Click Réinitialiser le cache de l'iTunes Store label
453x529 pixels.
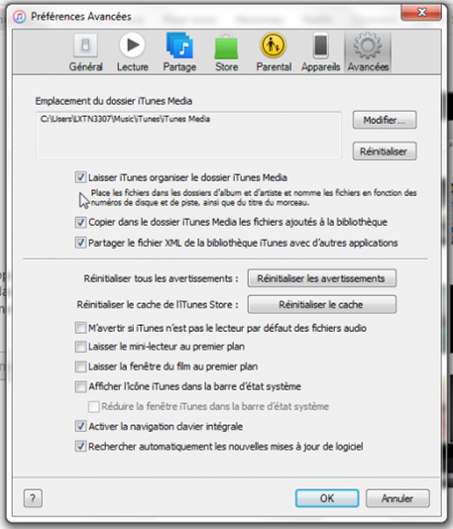(x=158, y=305)
